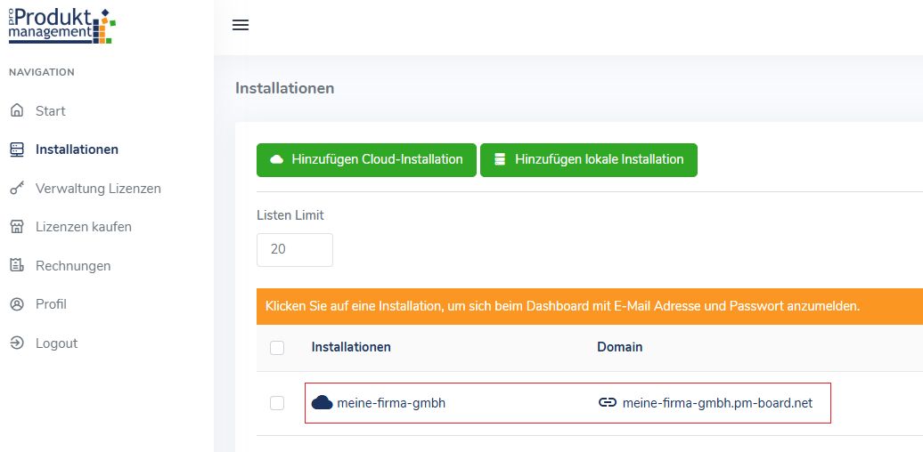Viewport: 923px width, 452px height.
Task: Click the cloud icon next to meine-firma-gmbh
Action: [322, 403]
